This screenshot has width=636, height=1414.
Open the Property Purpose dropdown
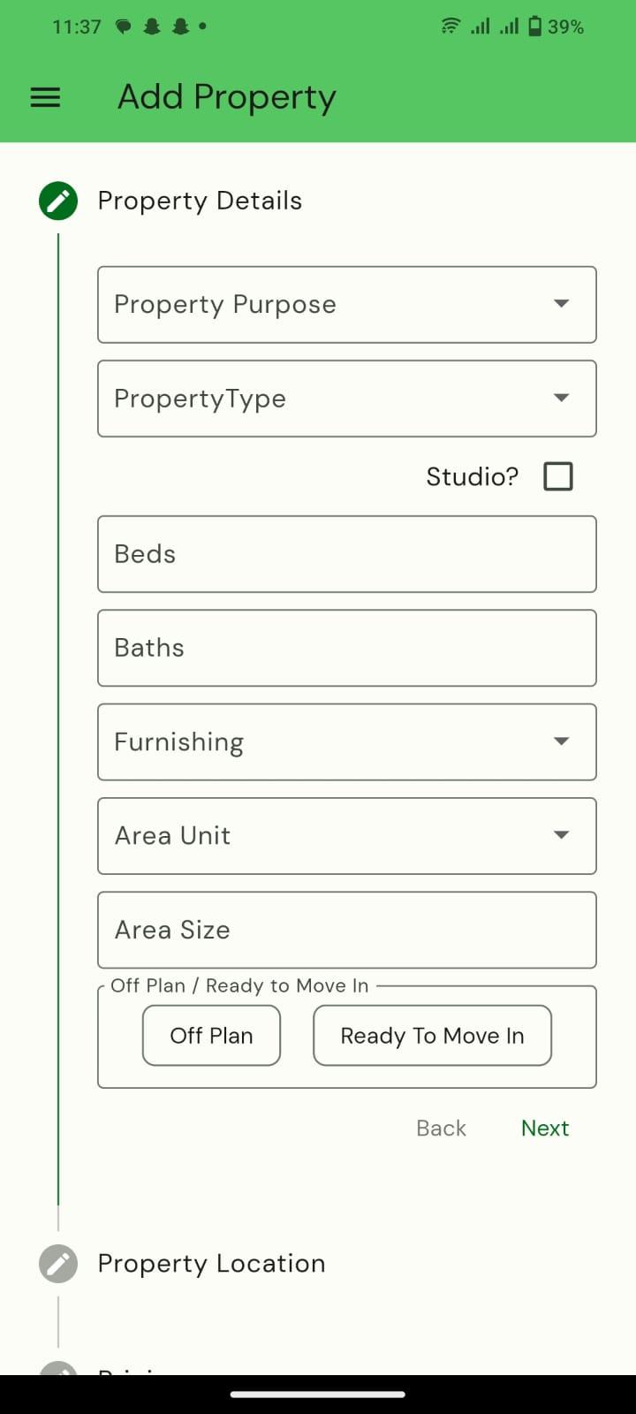coord(347,305)
